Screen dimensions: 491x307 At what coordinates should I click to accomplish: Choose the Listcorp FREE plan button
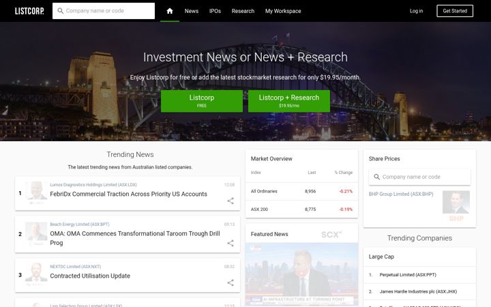[x=202, y=101]
